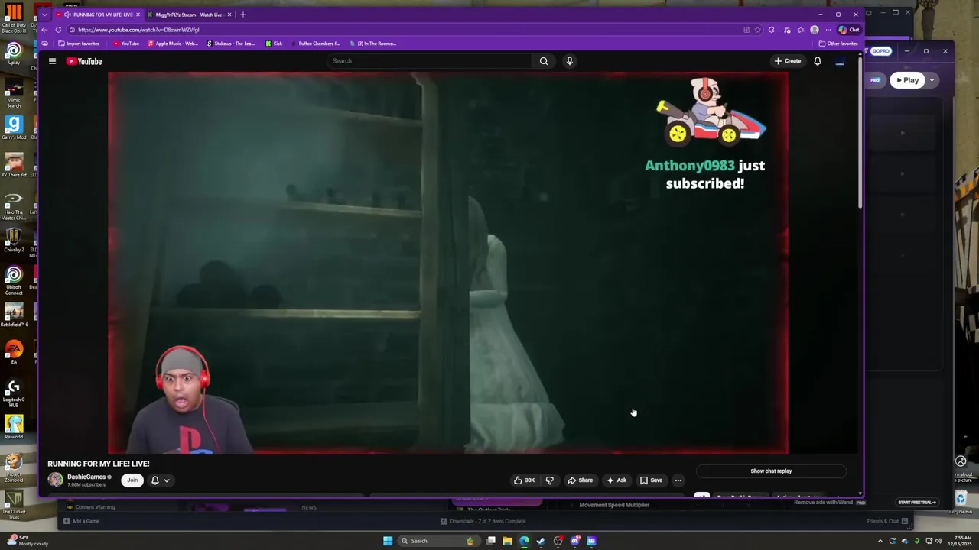Focus the YouTube search field
Image resolution: width=979 pixels, height=550 pixels.
(430, 61)
